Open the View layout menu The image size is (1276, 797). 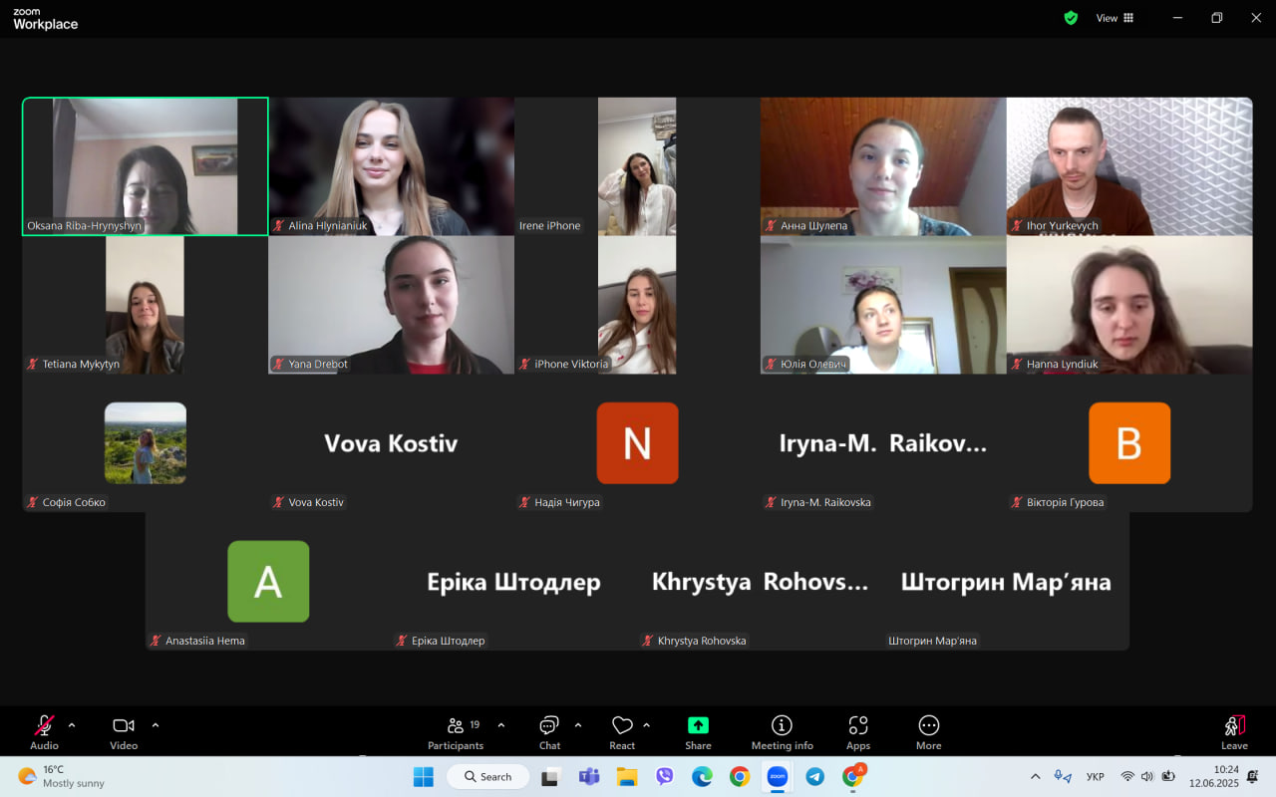pyautogui.click(x=1115, y=18)
